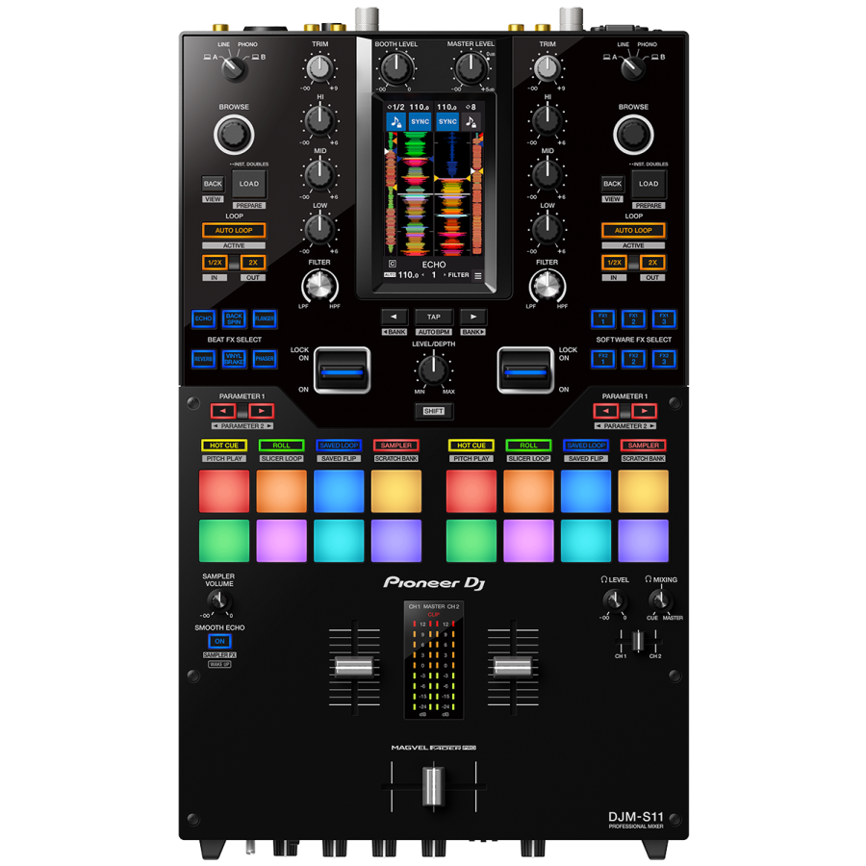Switch to SAMPLER pad mode on the right
The width and height of the screenshot is (866, 866).
pyautogui.click(x=643, y=445)
